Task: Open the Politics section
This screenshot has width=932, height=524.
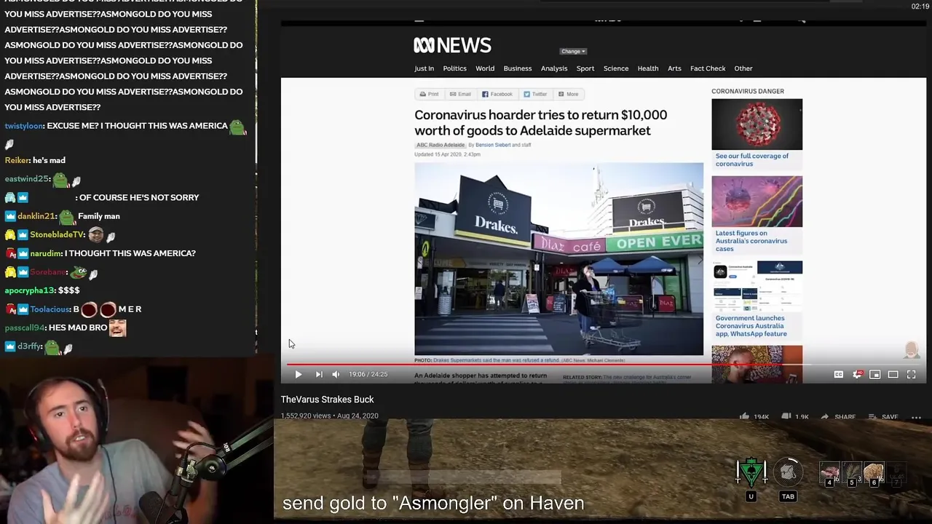Action: [454, 68]
